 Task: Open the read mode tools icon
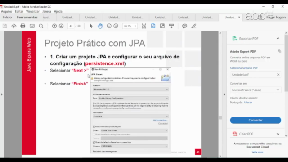tap(171, 26)
